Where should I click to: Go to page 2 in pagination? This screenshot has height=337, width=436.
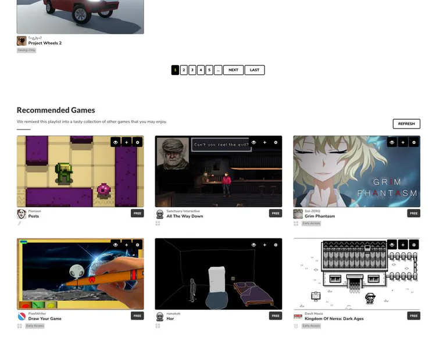pos(184,70)
